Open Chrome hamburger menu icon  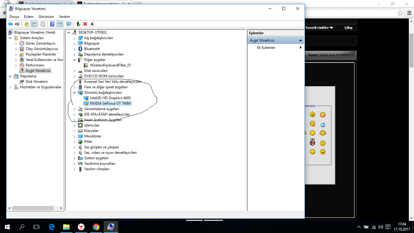409,13
